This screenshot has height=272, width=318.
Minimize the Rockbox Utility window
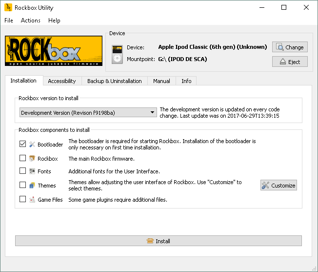tap(262, 7)
